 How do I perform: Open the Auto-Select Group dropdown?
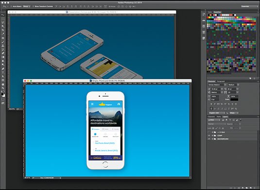click(x=27, y=6)
